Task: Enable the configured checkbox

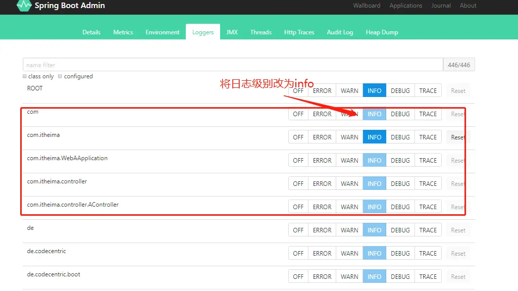Action: (x=60, y=76)
